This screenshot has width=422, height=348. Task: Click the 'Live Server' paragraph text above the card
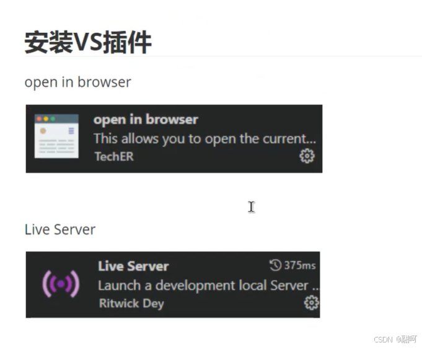coord(60,230)
